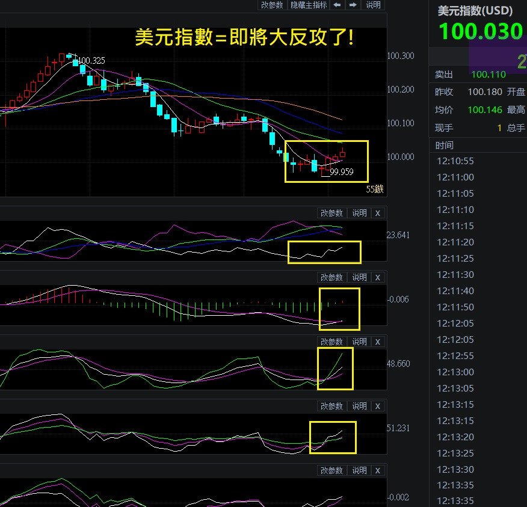This screenshot has width=527, height=507.
Task: Click the back arrow icon in the toolbar
Action: tap(337, 5)
